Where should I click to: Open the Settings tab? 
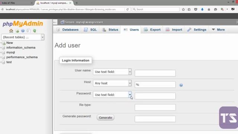[x=197, y=30]
